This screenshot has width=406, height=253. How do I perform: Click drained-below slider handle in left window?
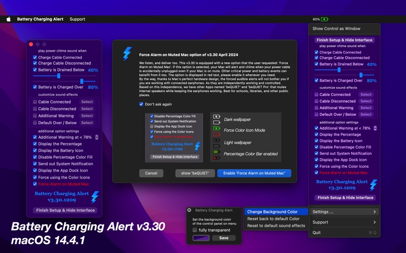(x=59, y=76)
